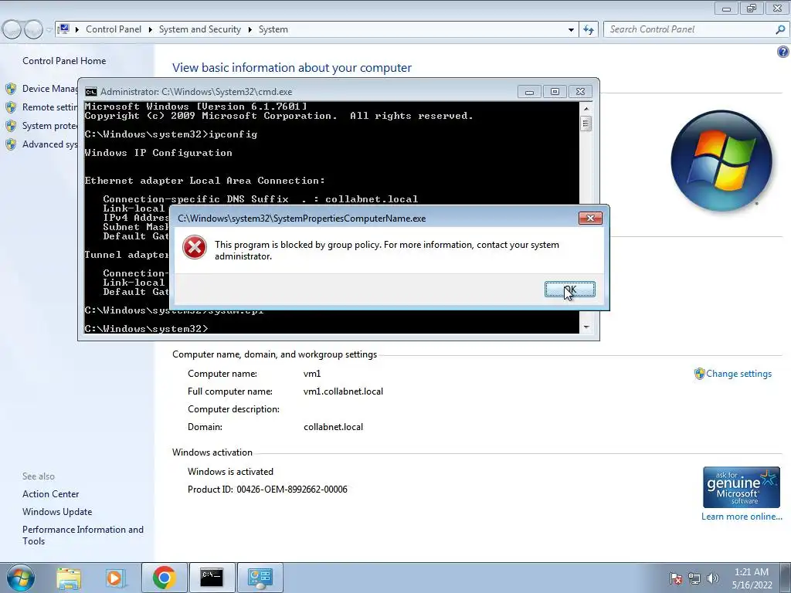Click volume speaker tray icon
Viewport: 791px width, 593px height.
click(712, 578)
